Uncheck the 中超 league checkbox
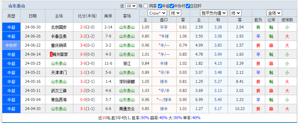The width and height of the screenshot is (298, 123). (160, 6)
